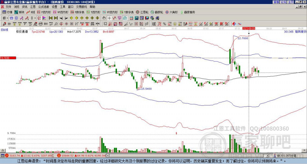Click the black right arrow icon
This screenshot has width=307, height=164.
coord(66,18)
